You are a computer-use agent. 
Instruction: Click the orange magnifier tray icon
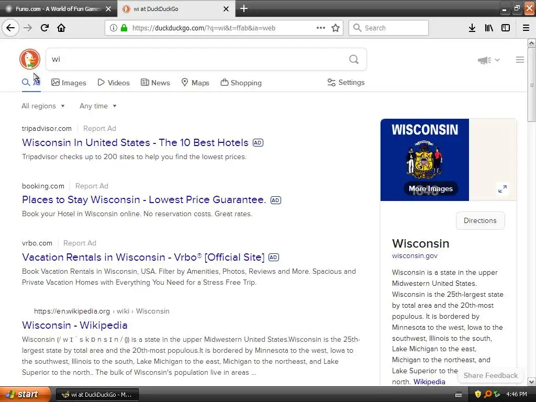pyautogui.click(x=488, y=394)
